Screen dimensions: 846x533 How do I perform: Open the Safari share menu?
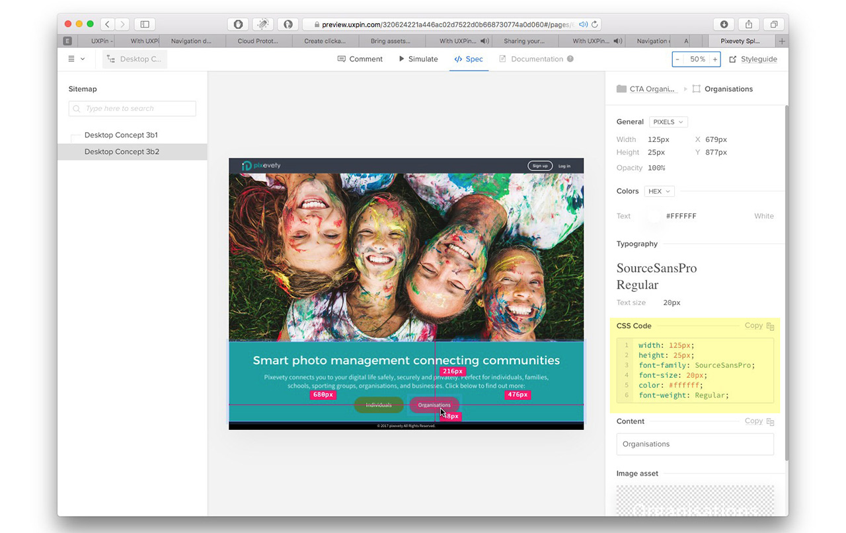(749, 24)
